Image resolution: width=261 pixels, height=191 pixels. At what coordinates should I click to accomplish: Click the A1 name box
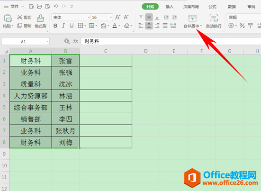pos(26,41)
